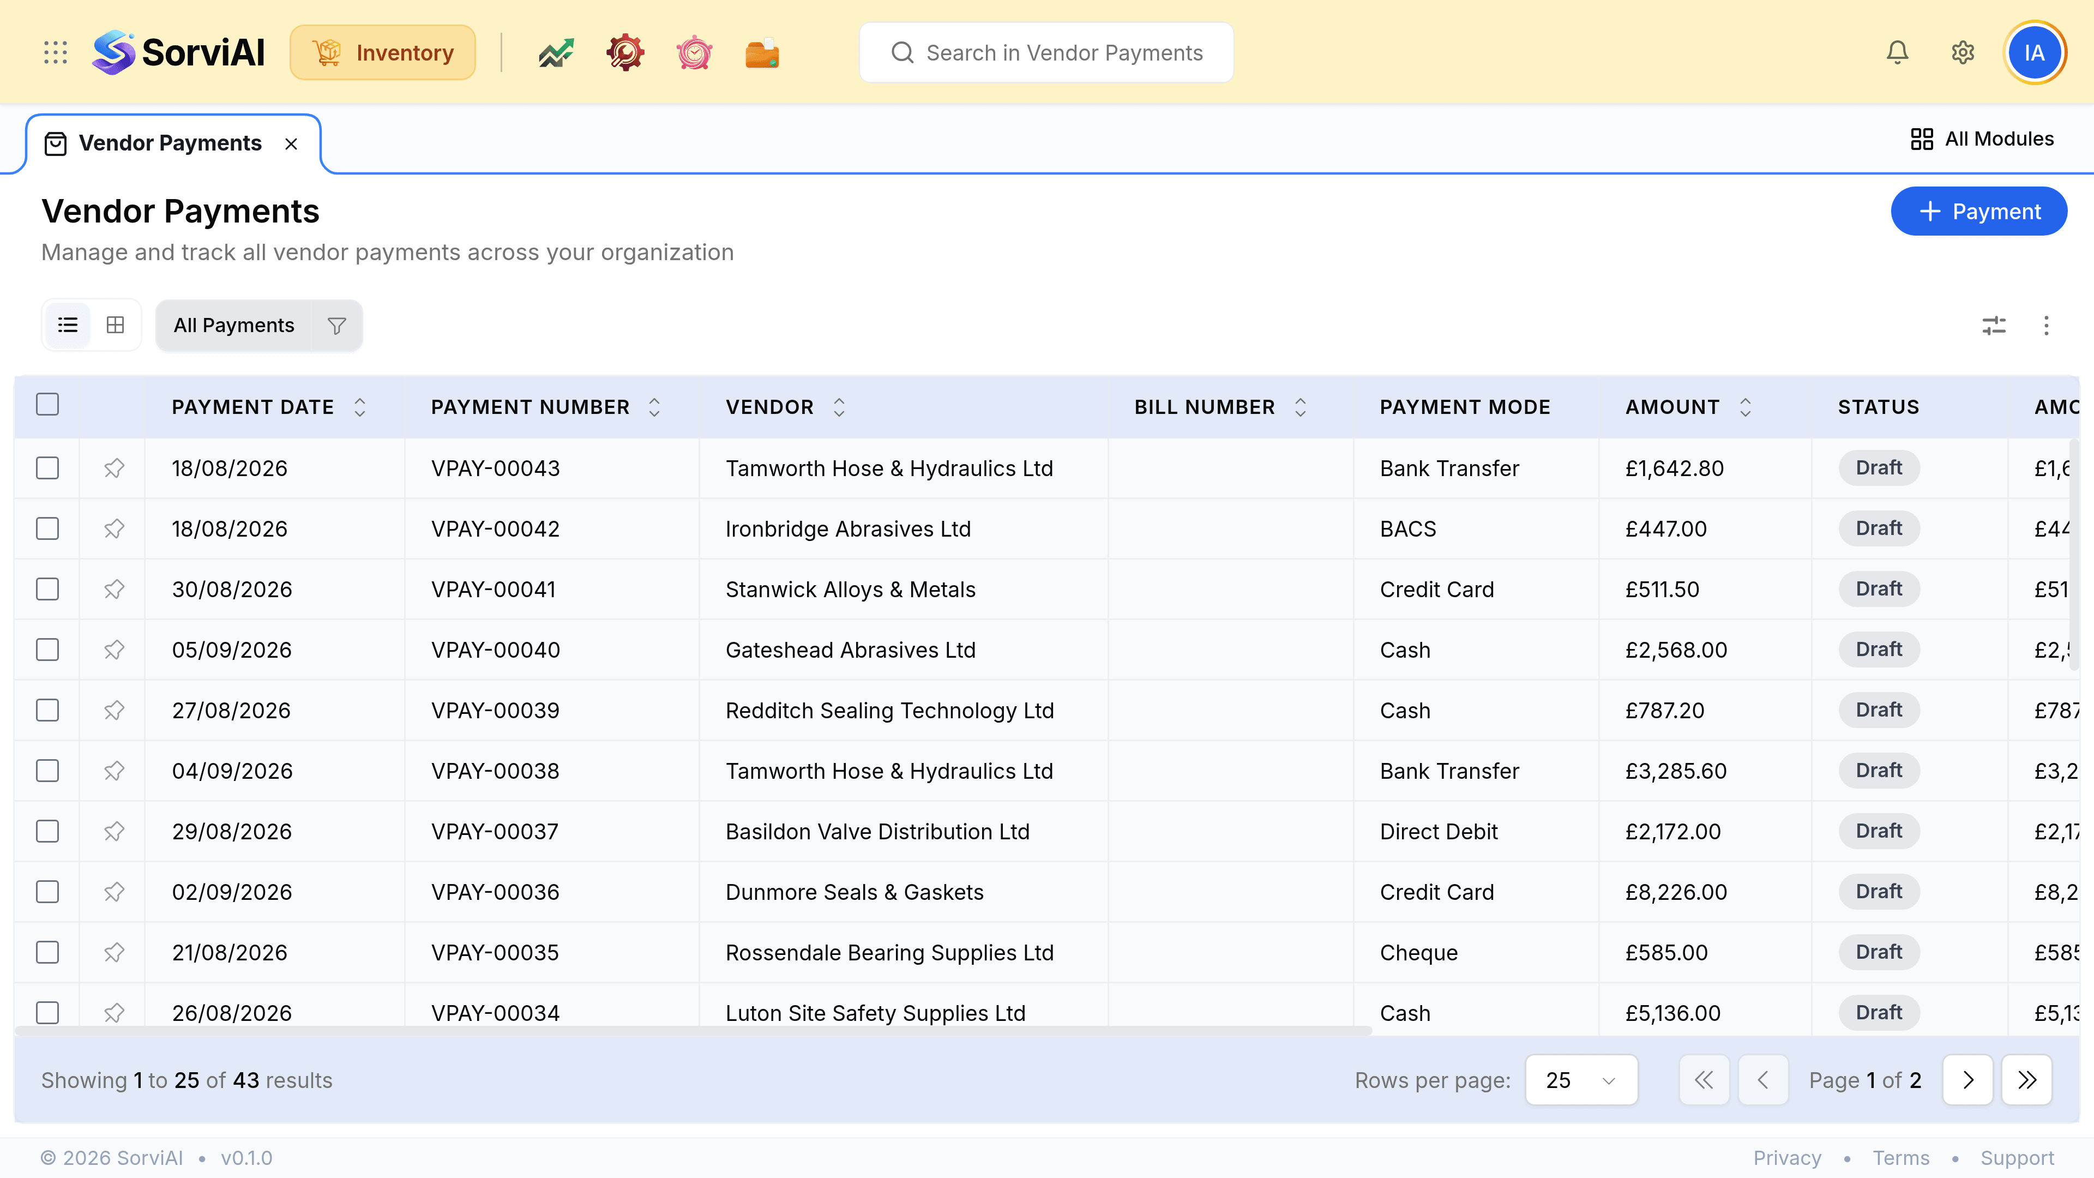The image size is (2094, 1178).
Task: Open the Rows per page dropdown
Action: coord(1581,1080)
